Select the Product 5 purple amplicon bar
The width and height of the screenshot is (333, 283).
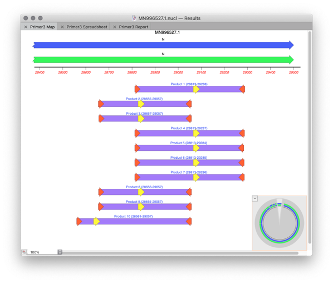point(189,148)
